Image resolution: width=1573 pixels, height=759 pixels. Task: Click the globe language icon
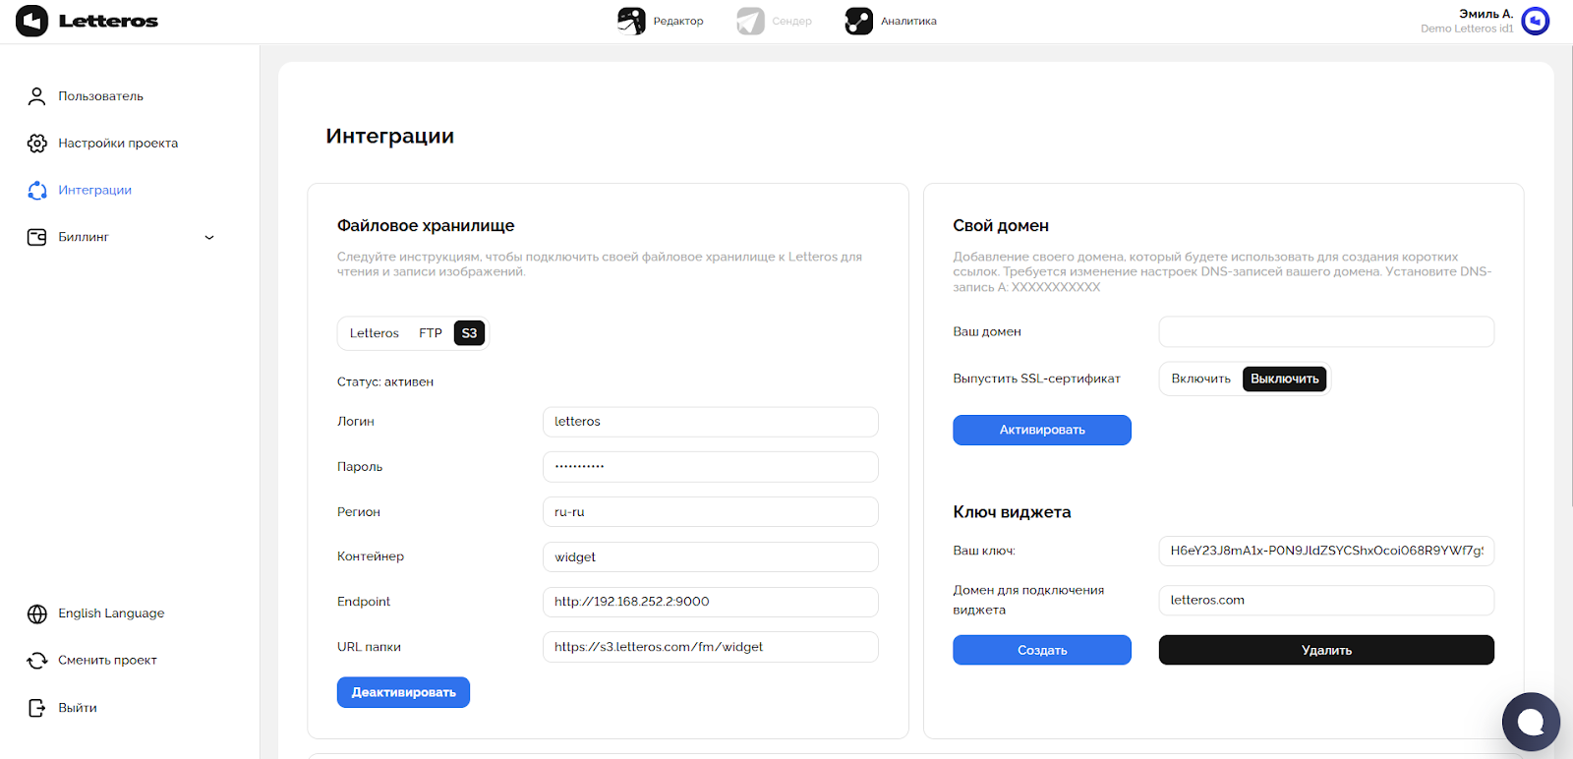pyautogui.click(x=37, y=613)
